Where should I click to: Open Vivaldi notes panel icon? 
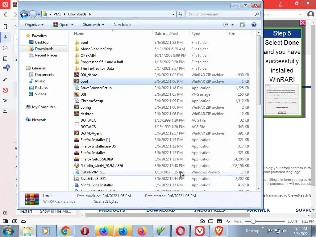(x=5, y=59)
